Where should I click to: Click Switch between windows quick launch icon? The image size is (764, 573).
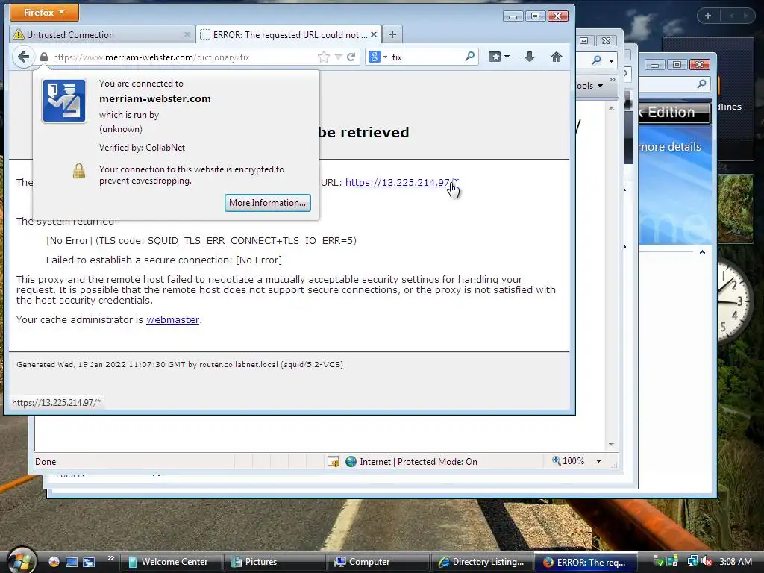tap(89, 562)
